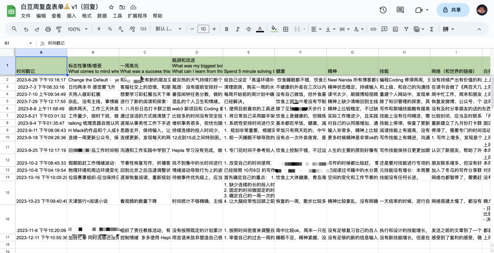Redo the last action
This screenshot has height=253, width=494.
pos(37,29)
